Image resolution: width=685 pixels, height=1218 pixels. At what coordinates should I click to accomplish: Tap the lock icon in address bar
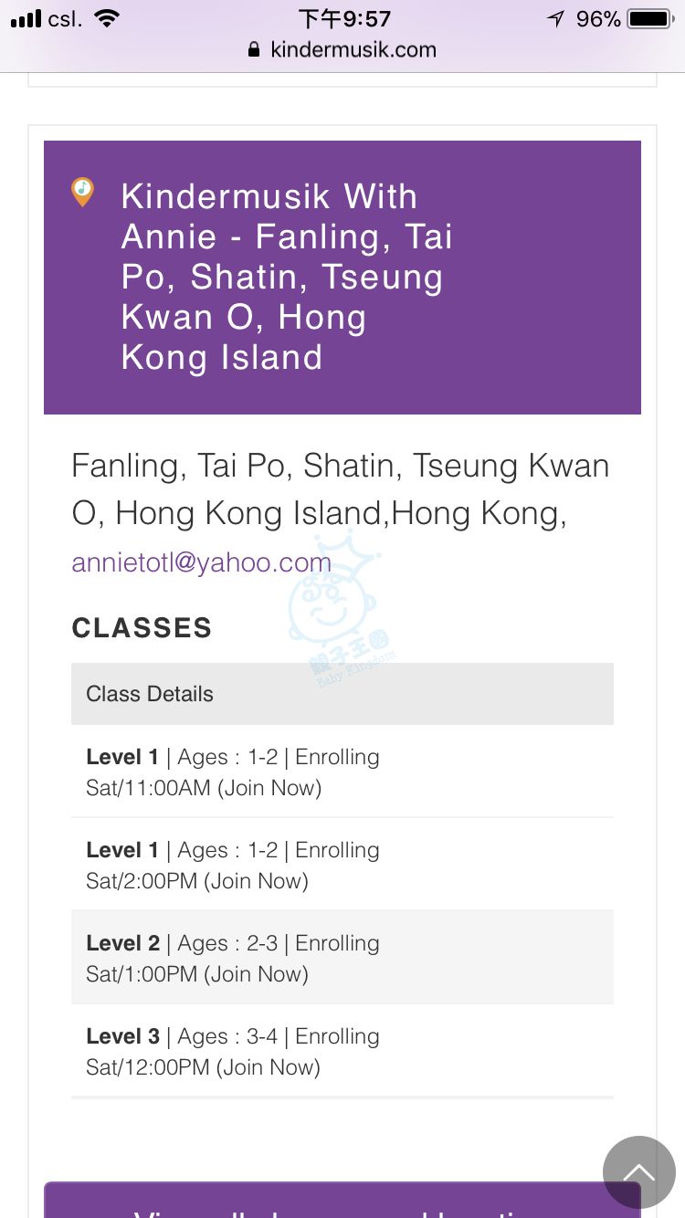(254, 50)
